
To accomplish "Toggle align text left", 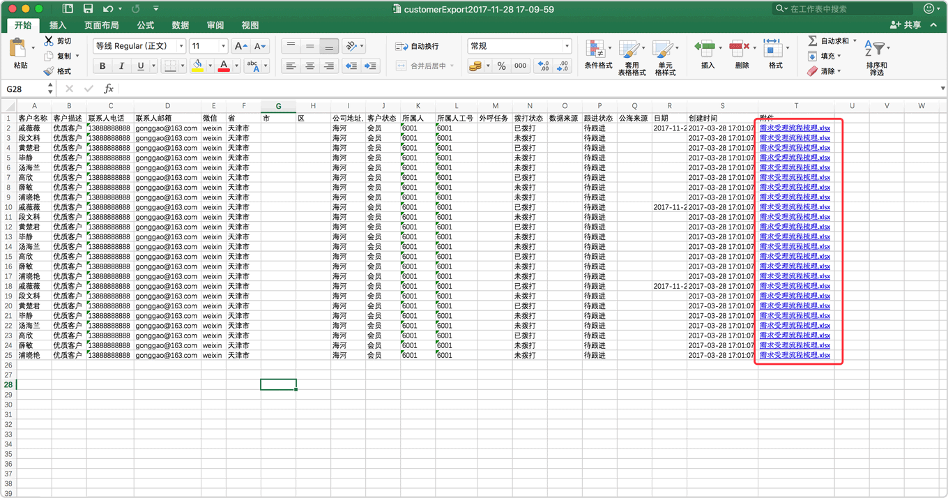I will [291, 66].
